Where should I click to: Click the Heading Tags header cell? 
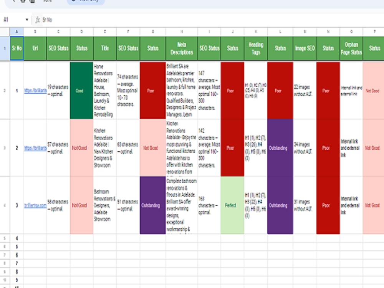click(x=256, y=48)
